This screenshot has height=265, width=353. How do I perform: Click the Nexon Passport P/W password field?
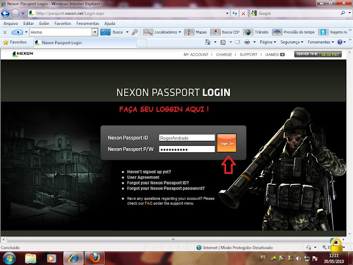tap(187, 149)
